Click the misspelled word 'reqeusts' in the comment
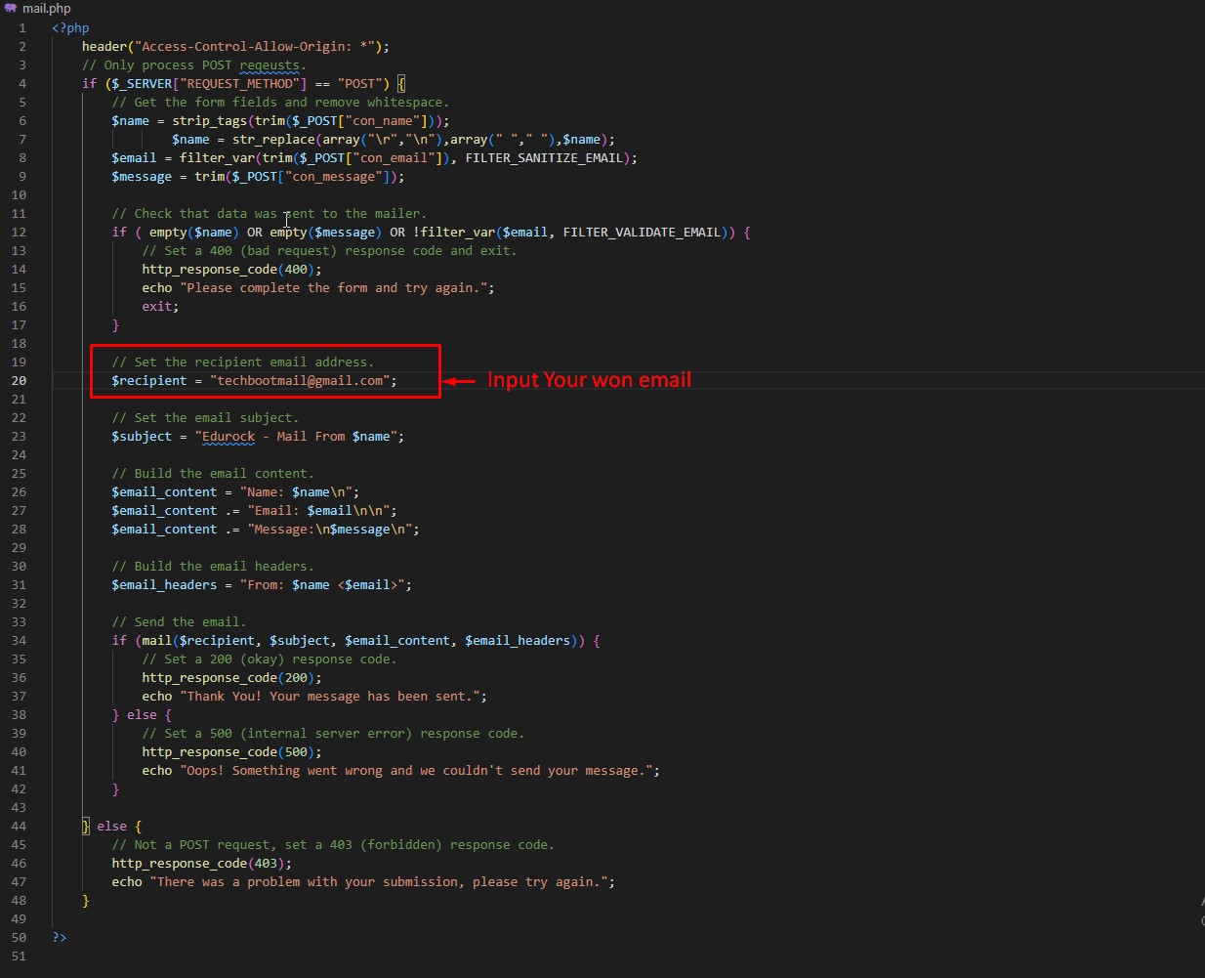This screenshot has height=978, width=1205. coord(270,65)
